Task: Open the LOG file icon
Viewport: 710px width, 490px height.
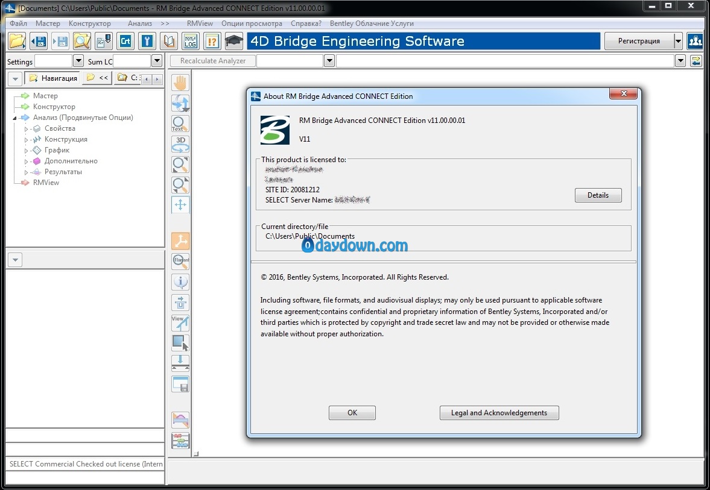Action: (x=191, y=41)
